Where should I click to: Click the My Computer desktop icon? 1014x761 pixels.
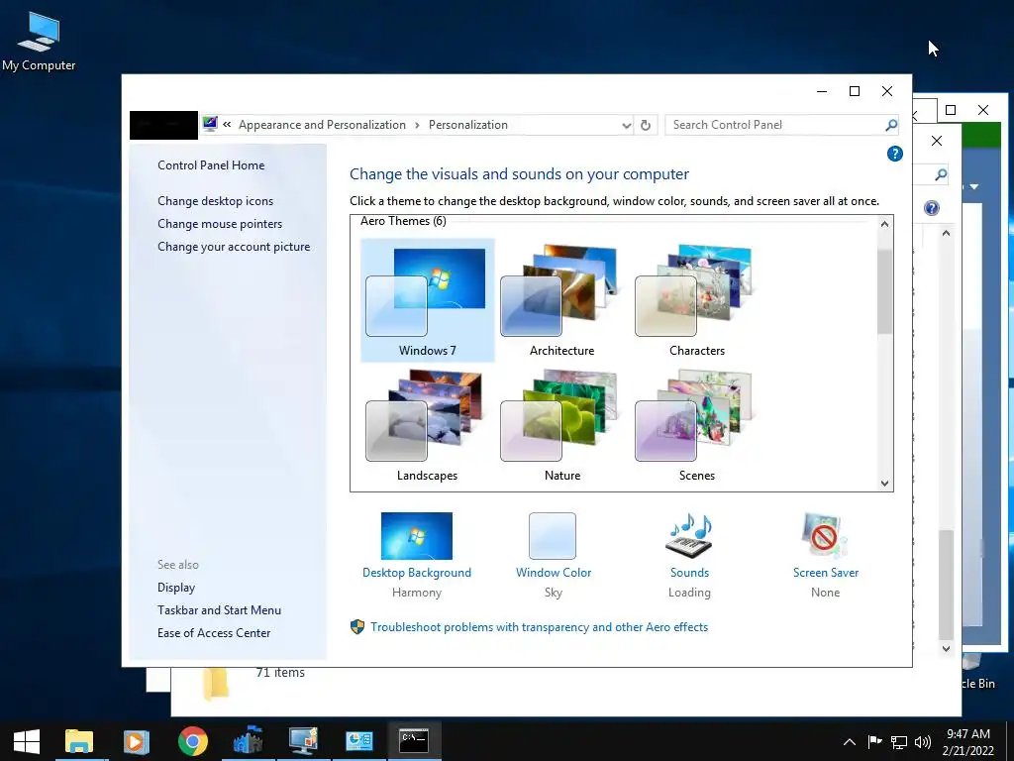pos(39,42)
